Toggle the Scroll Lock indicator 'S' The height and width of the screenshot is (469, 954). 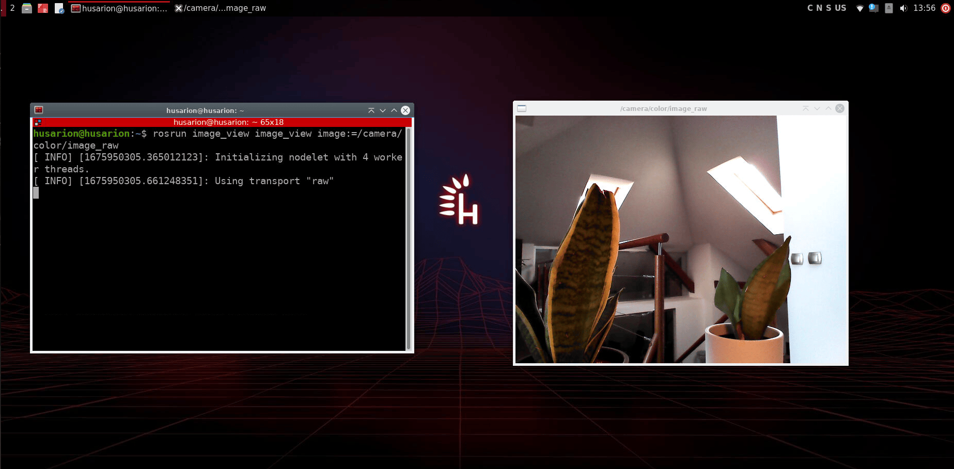coord(828,8)
